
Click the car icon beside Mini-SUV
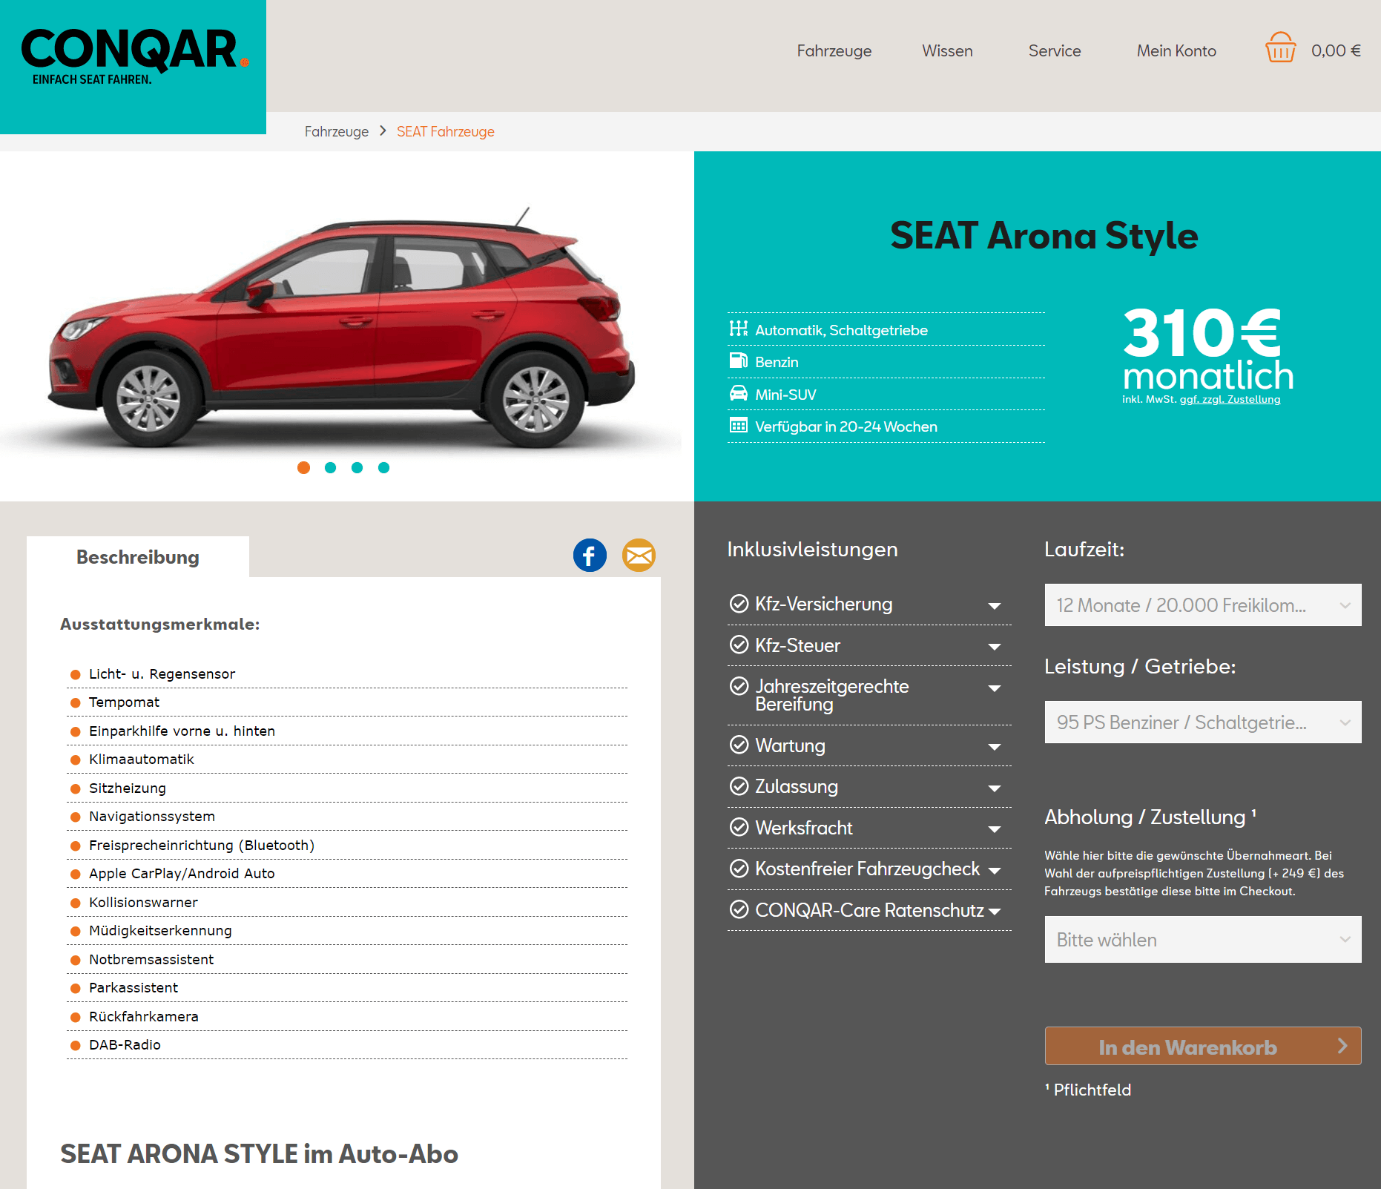pyautogui.click(x=739, y=393)
